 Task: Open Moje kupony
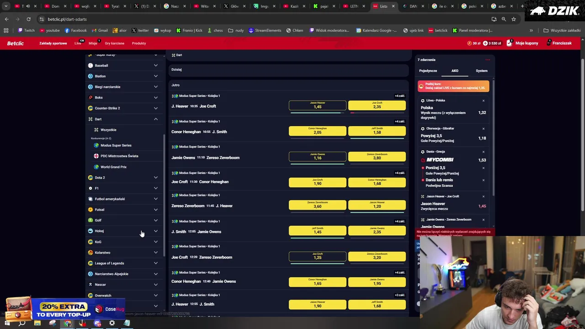(x=522, y=43)
